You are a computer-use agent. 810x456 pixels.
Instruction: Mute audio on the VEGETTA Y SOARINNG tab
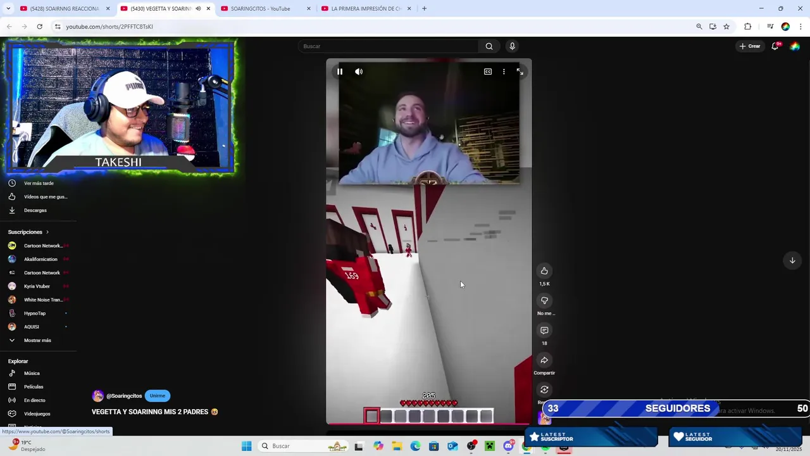coord(198,9)
